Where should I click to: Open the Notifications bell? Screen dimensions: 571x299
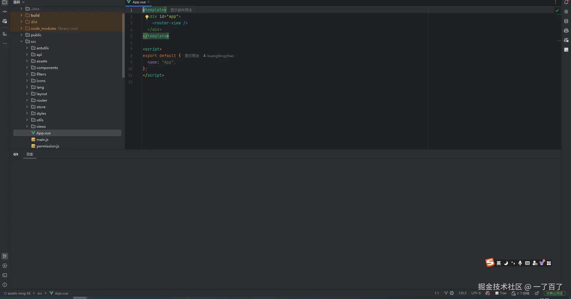coord(566,2)
